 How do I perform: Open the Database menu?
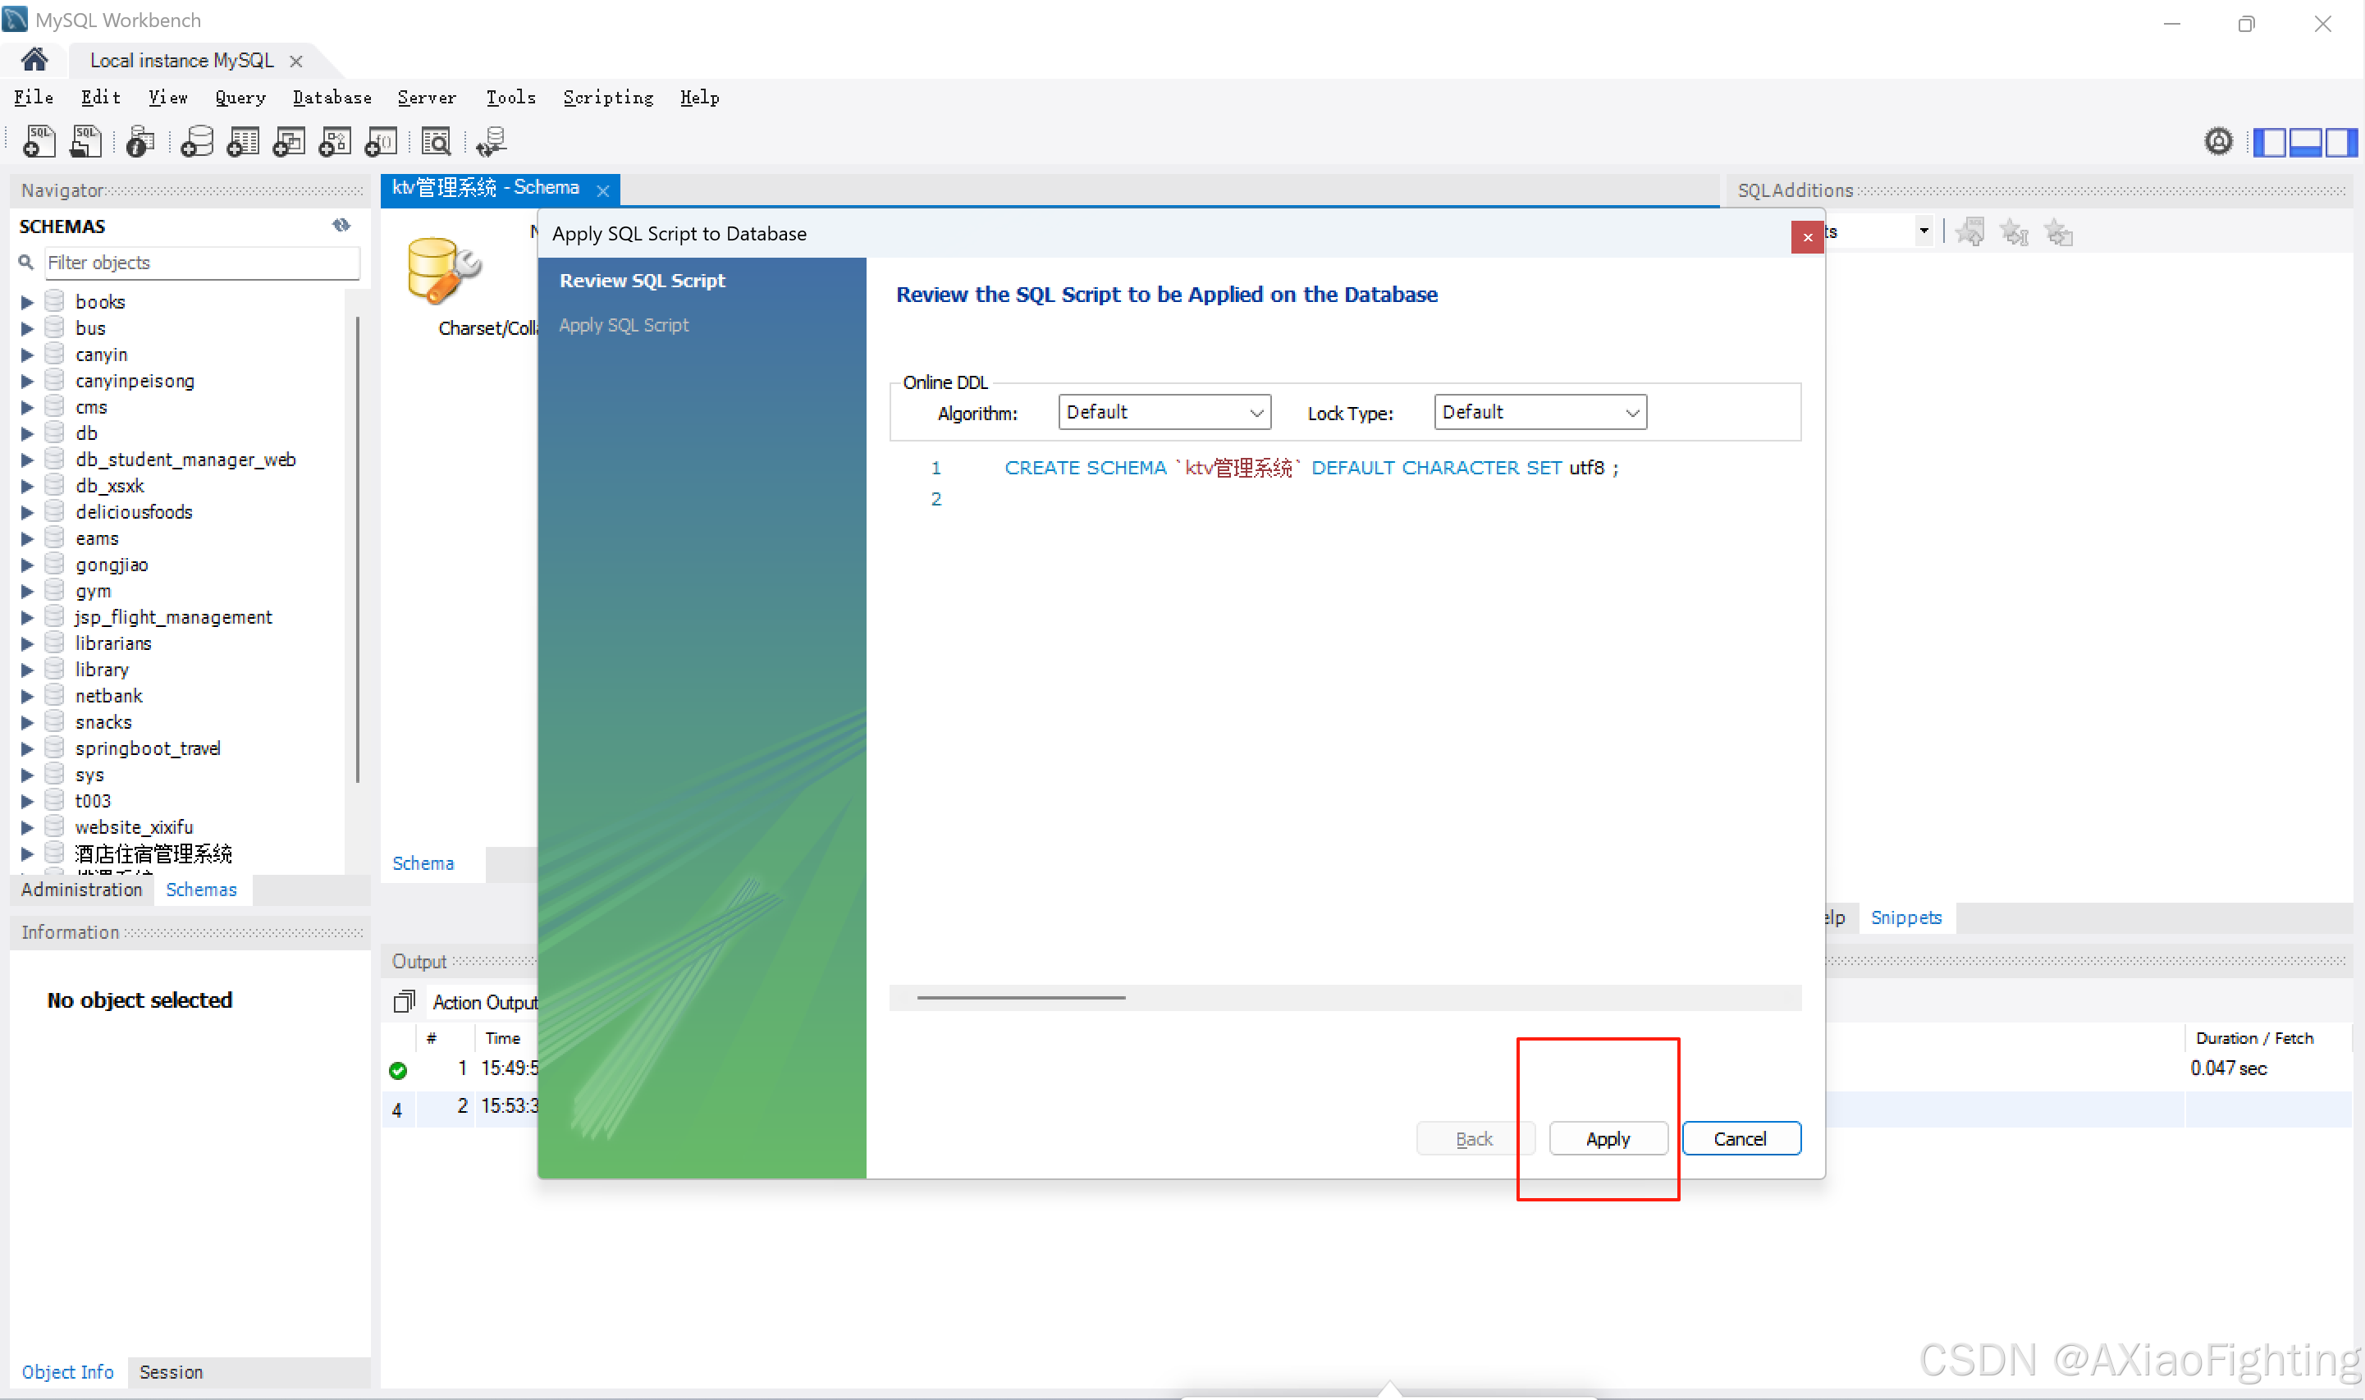pos(332,97)
